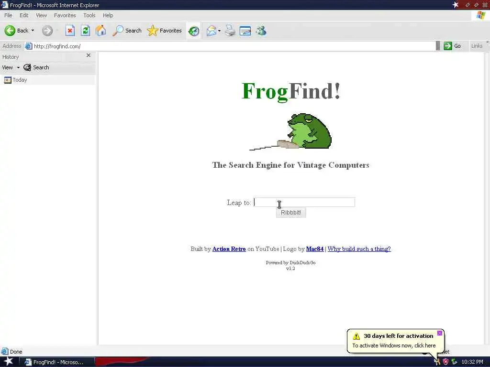Expand the address bar dropdown list

438,46
